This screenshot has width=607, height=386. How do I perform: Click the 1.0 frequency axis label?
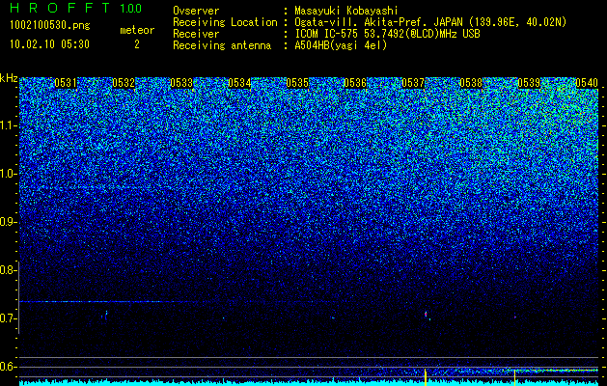click(x=7, y=174)
